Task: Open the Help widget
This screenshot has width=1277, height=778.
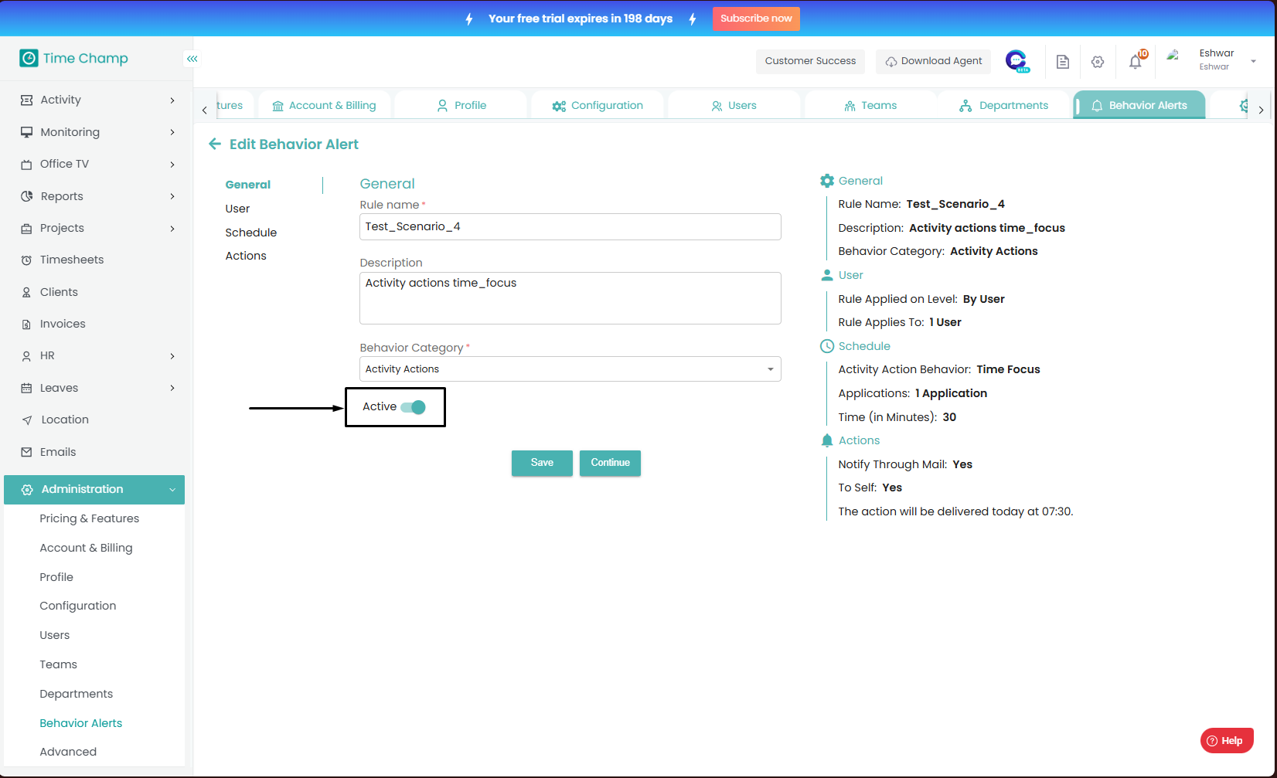Action: (x=1227, y=741)
